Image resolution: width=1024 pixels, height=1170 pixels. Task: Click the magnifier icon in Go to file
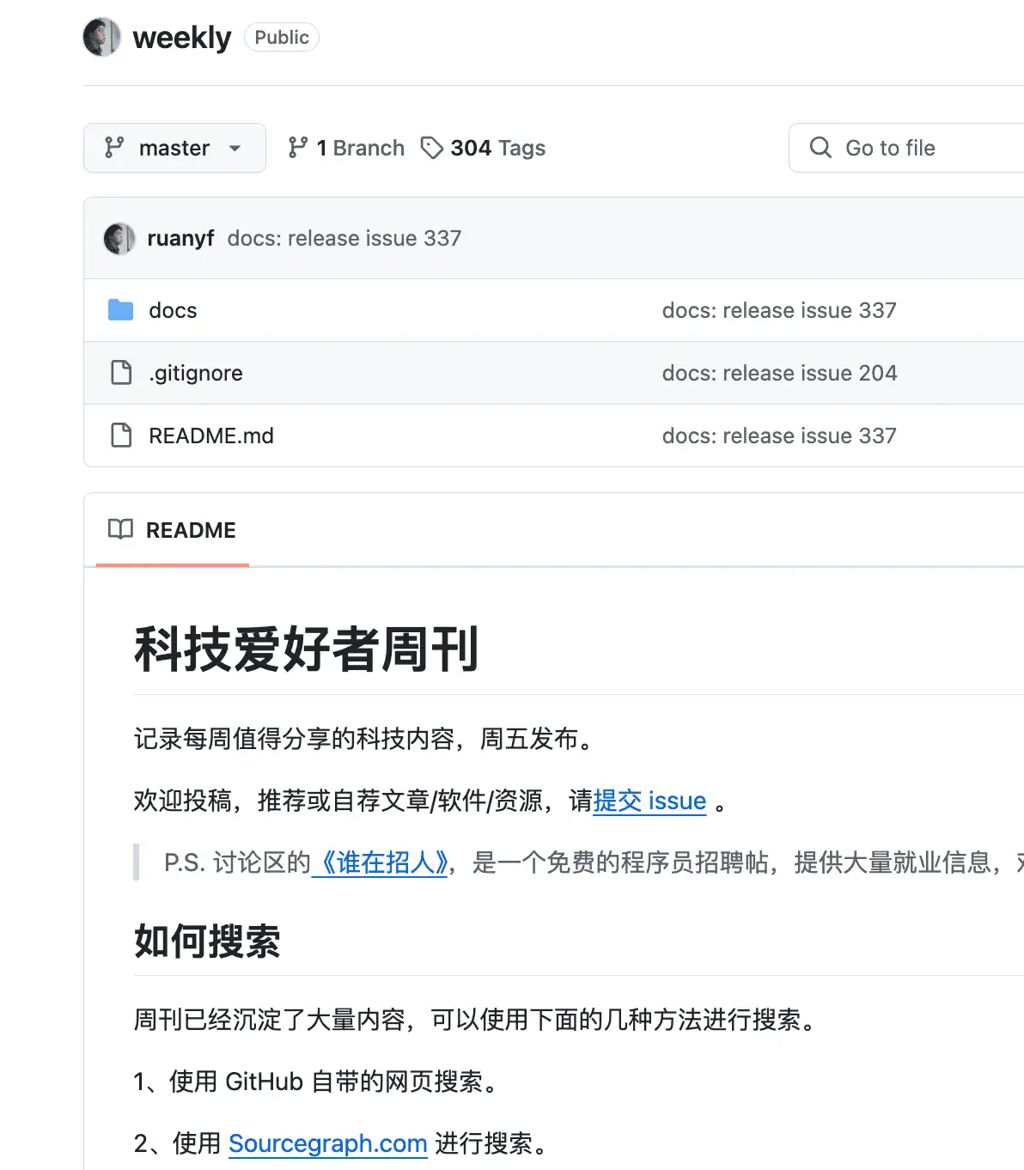[x=820, y=148]
